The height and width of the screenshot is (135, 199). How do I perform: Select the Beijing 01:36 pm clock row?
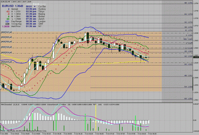pyautogui.click(x=35, y=14)
